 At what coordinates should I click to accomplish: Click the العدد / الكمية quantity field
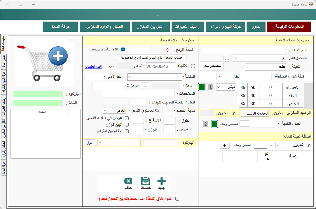pyautogui.click(x=263, y=124)
